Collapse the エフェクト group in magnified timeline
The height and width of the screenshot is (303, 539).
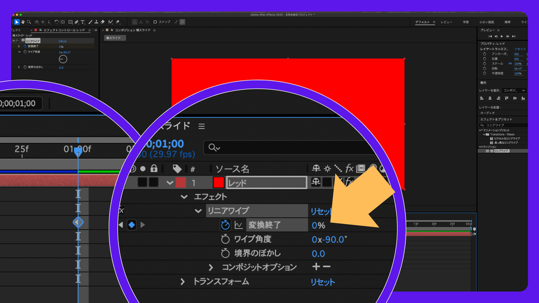pos(184,197)
